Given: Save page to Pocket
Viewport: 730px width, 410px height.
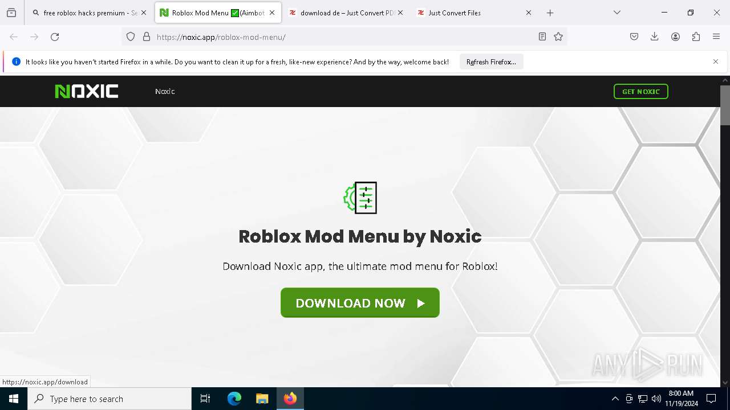Looking at the screenshot, I should pos(634,36).
